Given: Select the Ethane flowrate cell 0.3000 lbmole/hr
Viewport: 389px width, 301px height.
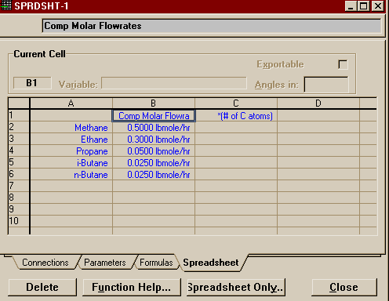Looking at the screenshot, I should pyautogui.click(x=154, y=140).
